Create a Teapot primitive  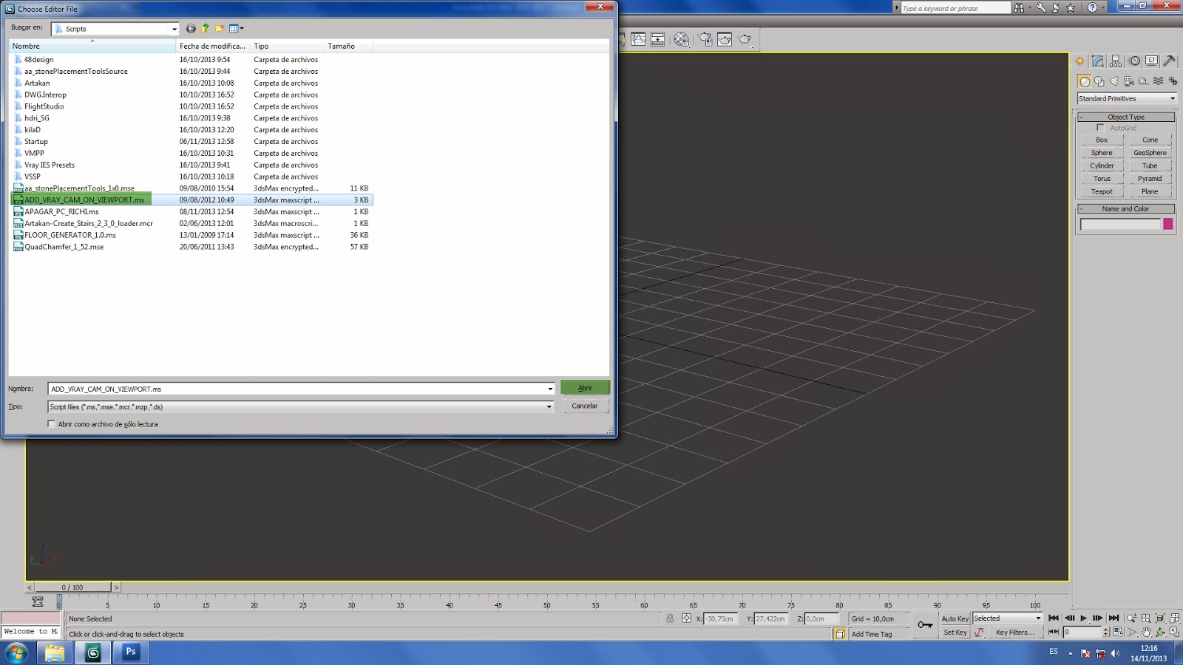pyautogui.click(x=1102, y=191)
